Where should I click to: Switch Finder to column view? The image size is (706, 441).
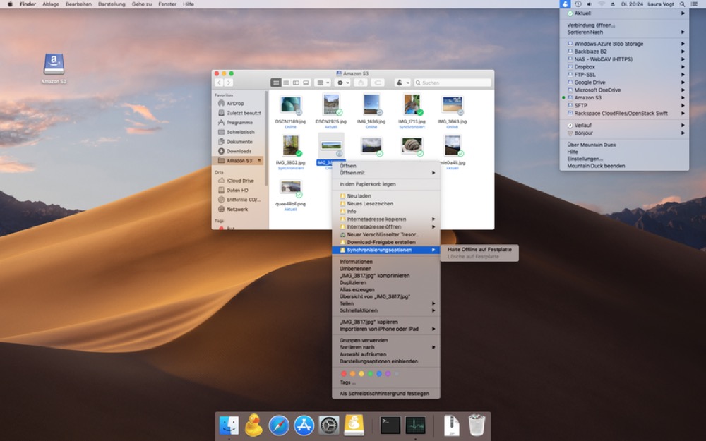pyautogui.click(x=296, y=83)
